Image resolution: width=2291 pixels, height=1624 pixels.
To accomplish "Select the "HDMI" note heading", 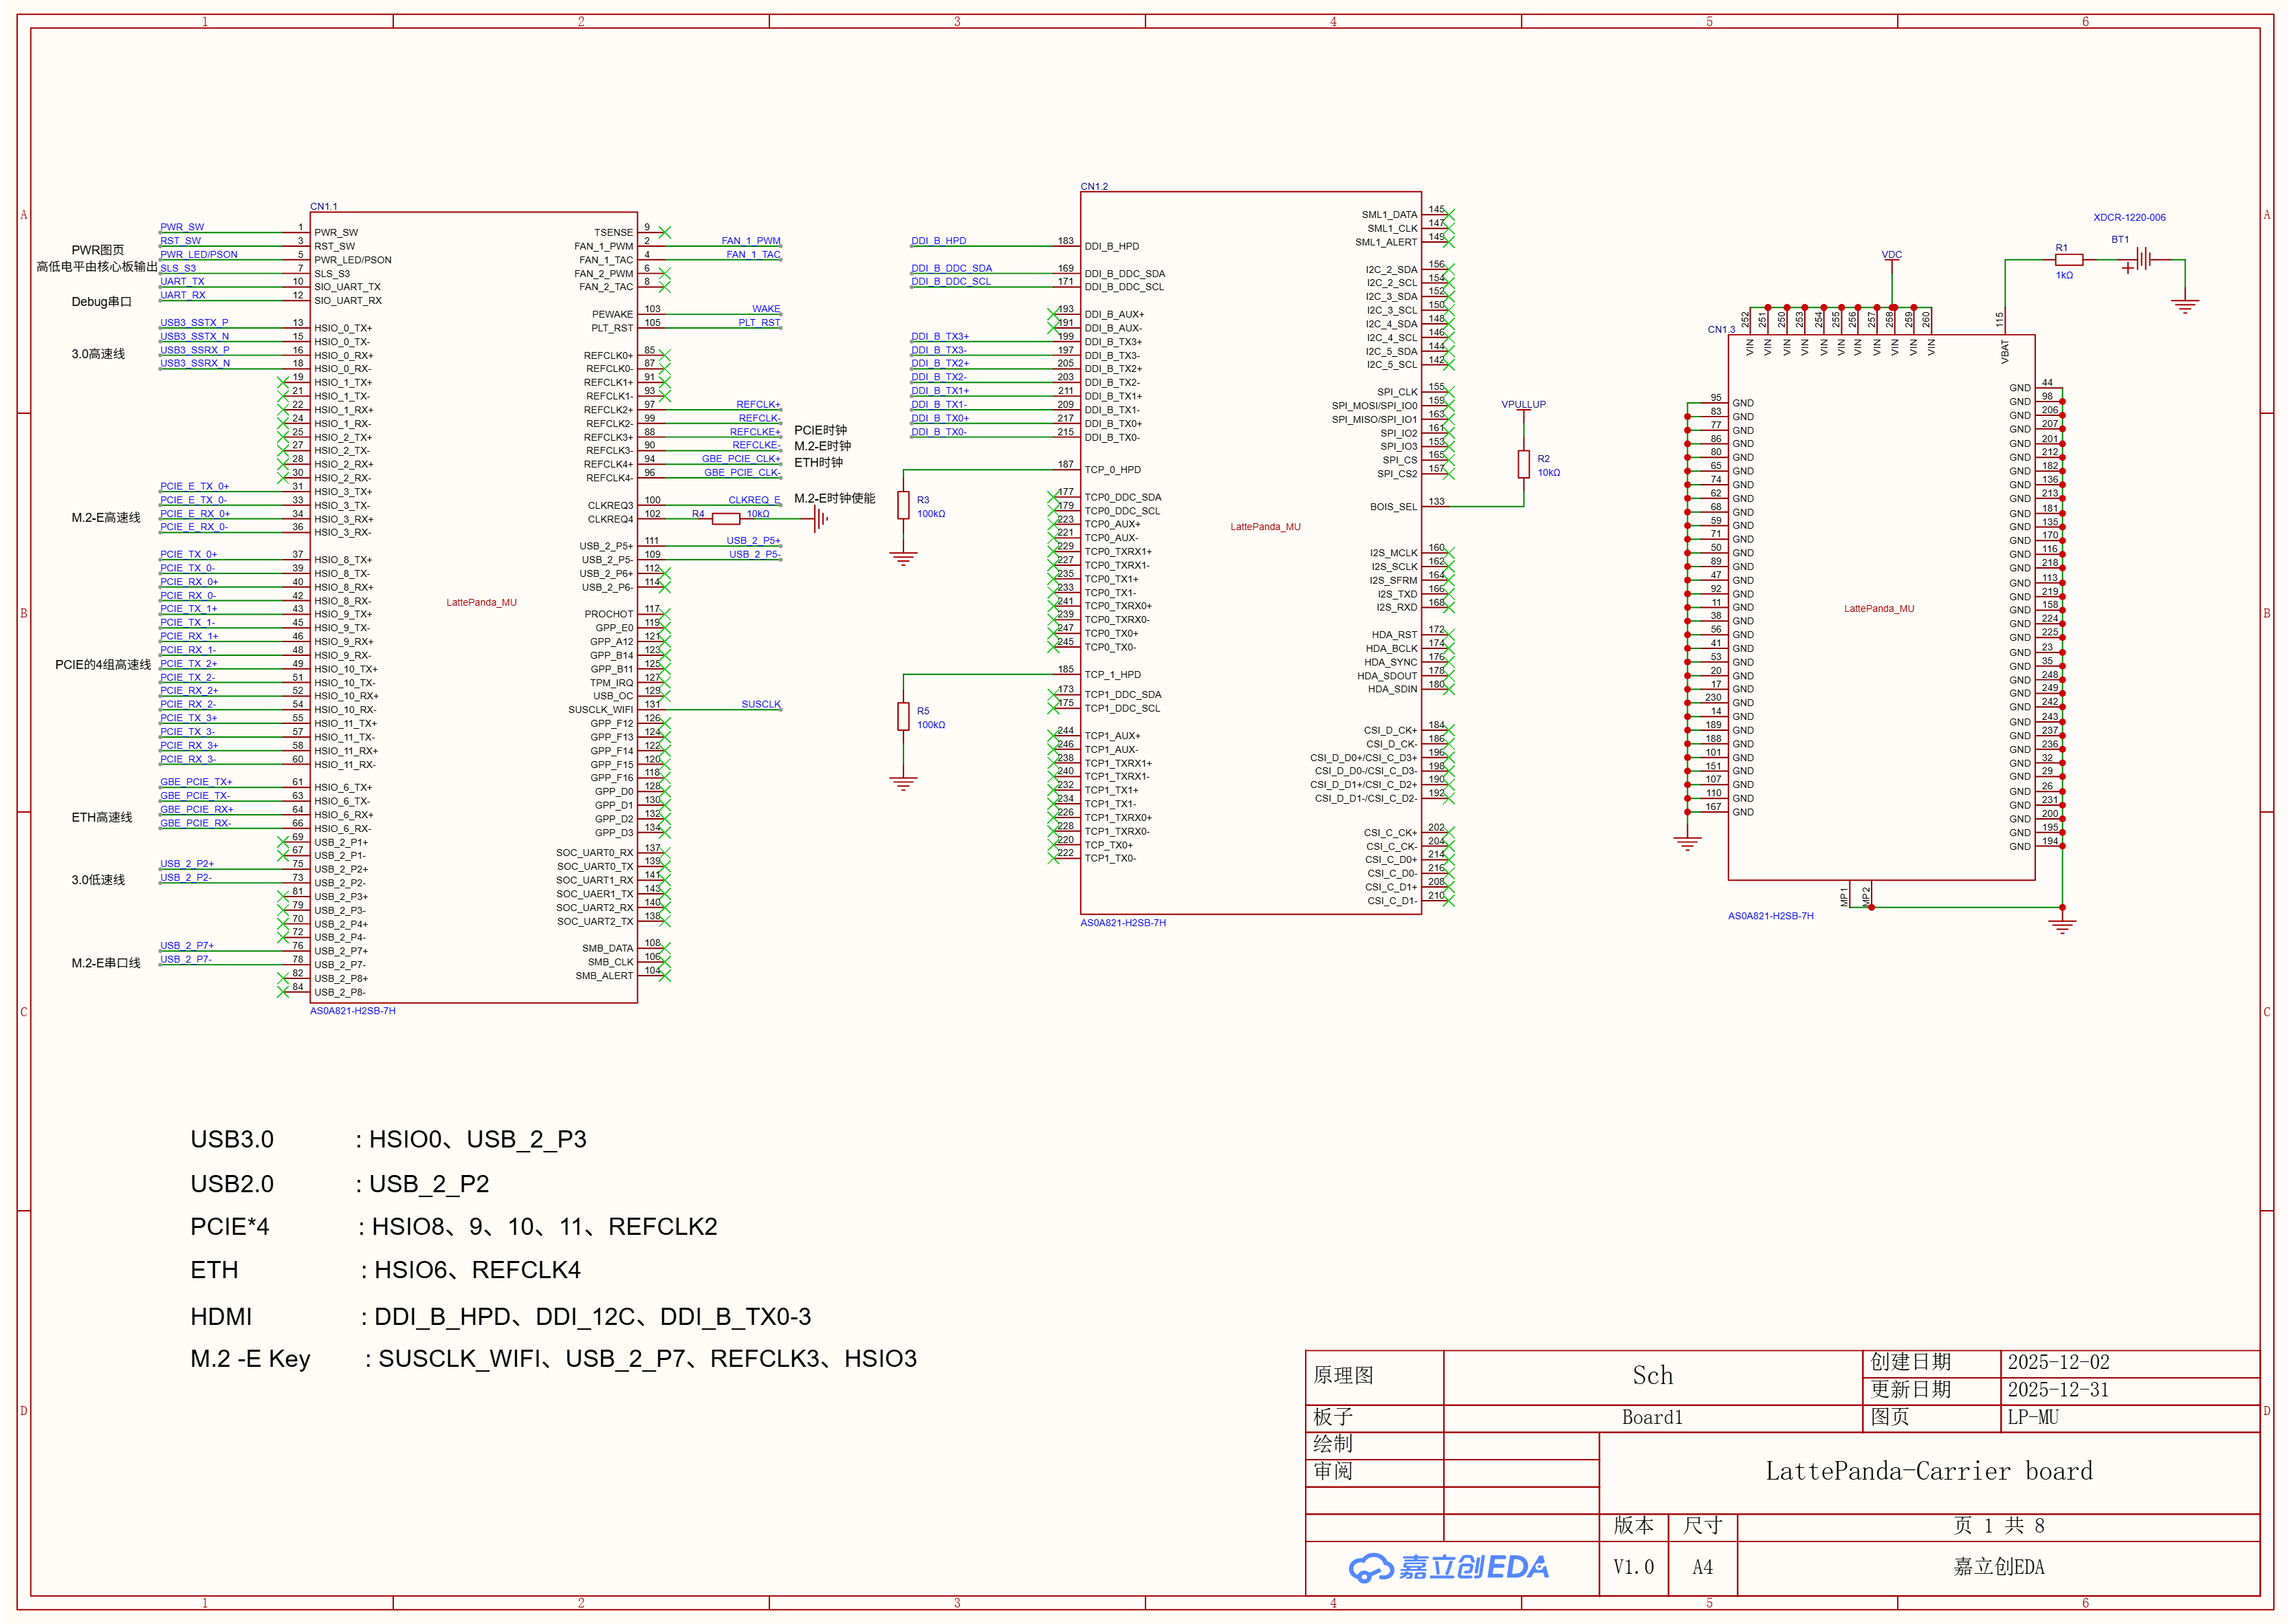I will point(221,1317).
